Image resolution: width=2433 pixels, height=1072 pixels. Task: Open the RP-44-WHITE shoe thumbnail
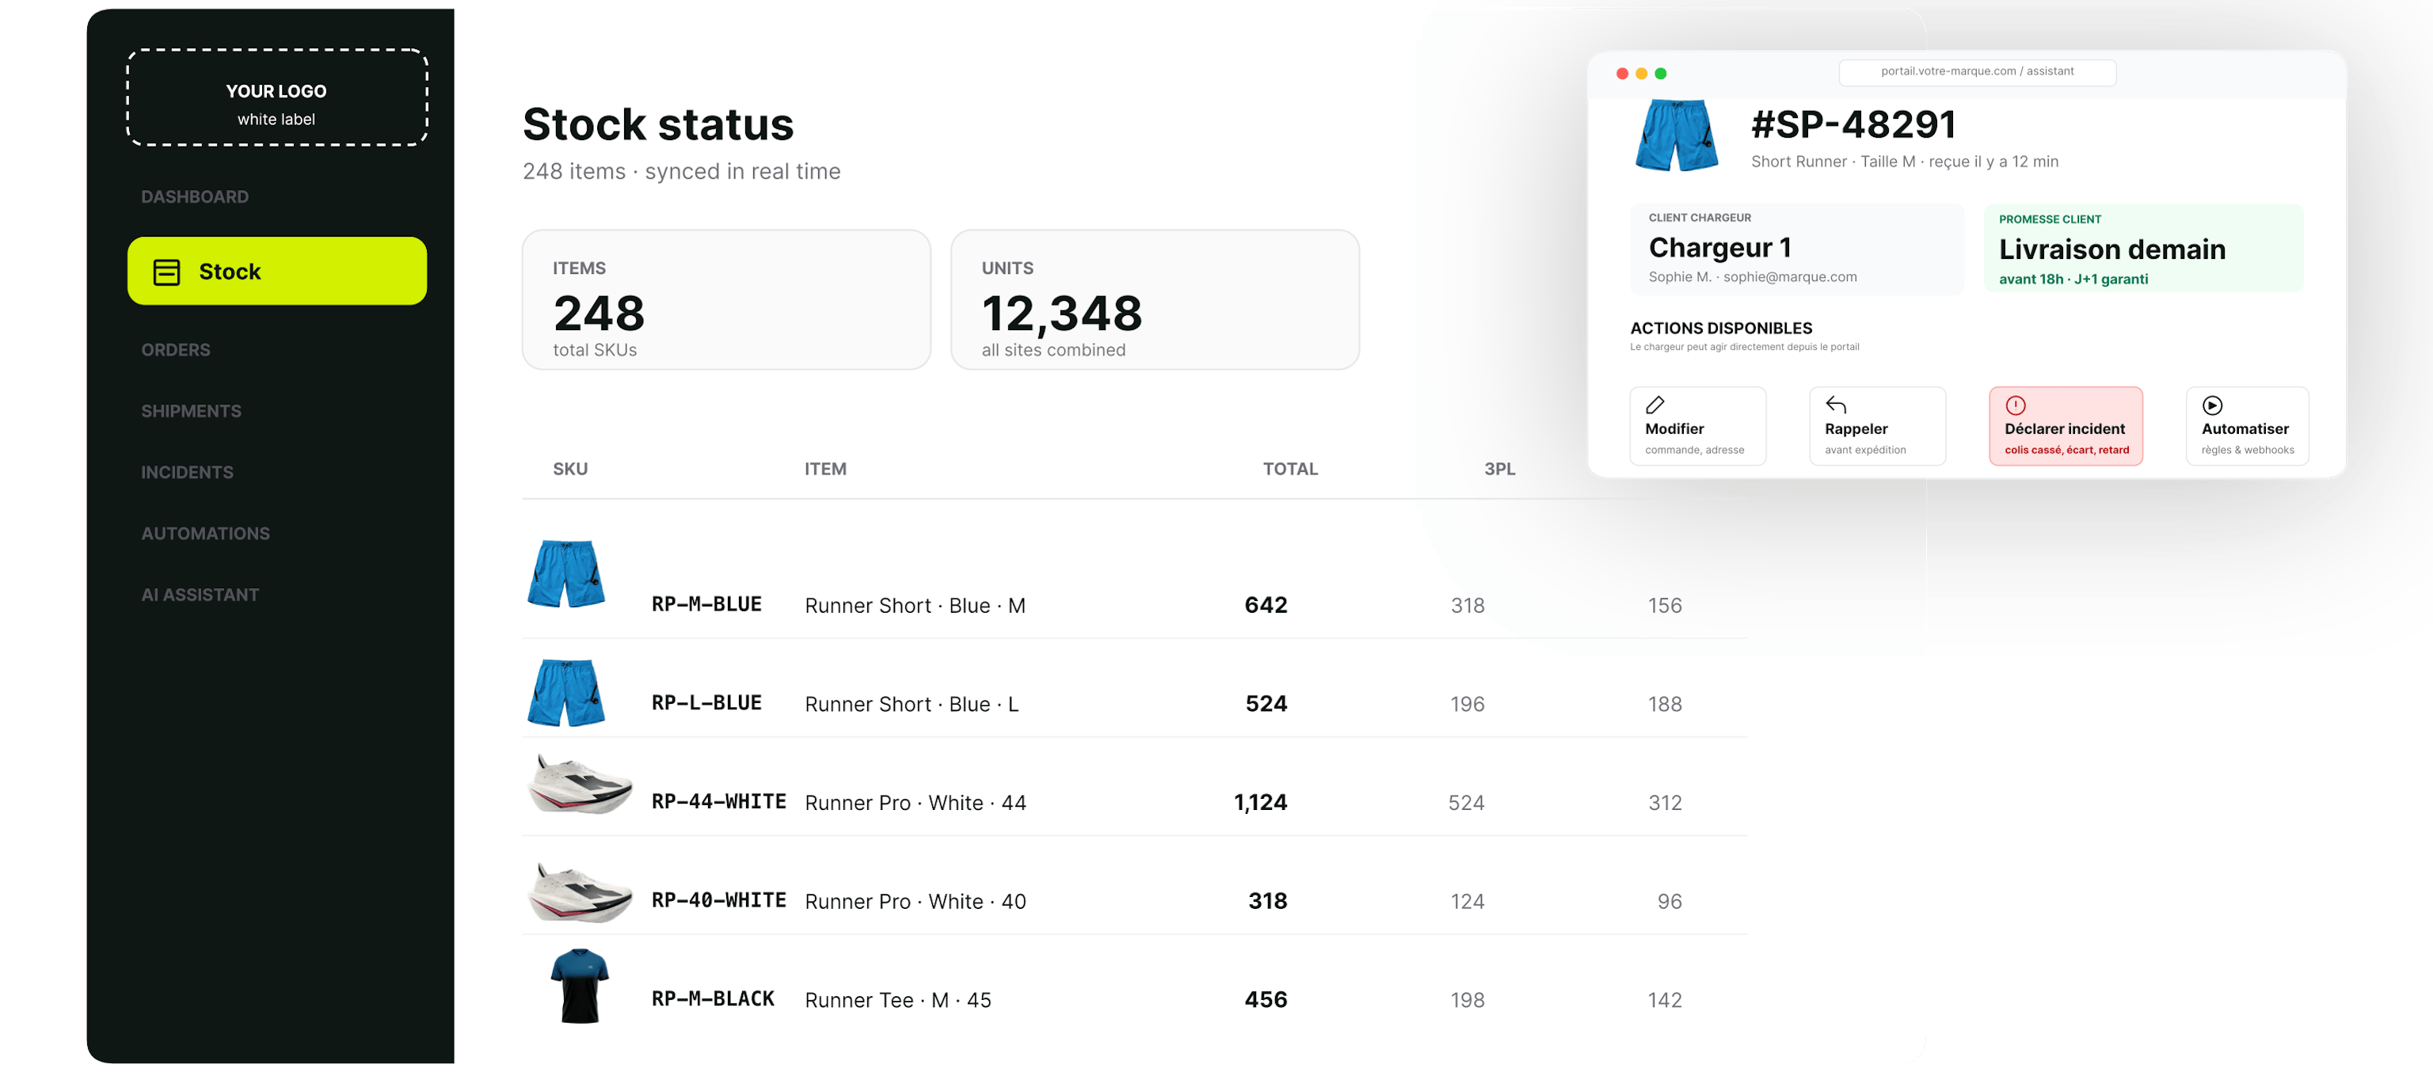click(579, 784)
